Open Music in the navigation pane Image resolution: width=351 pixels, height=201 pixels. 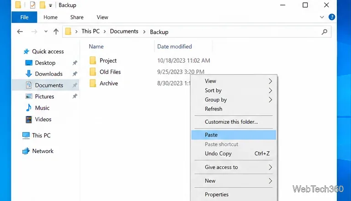click(42, 108)
